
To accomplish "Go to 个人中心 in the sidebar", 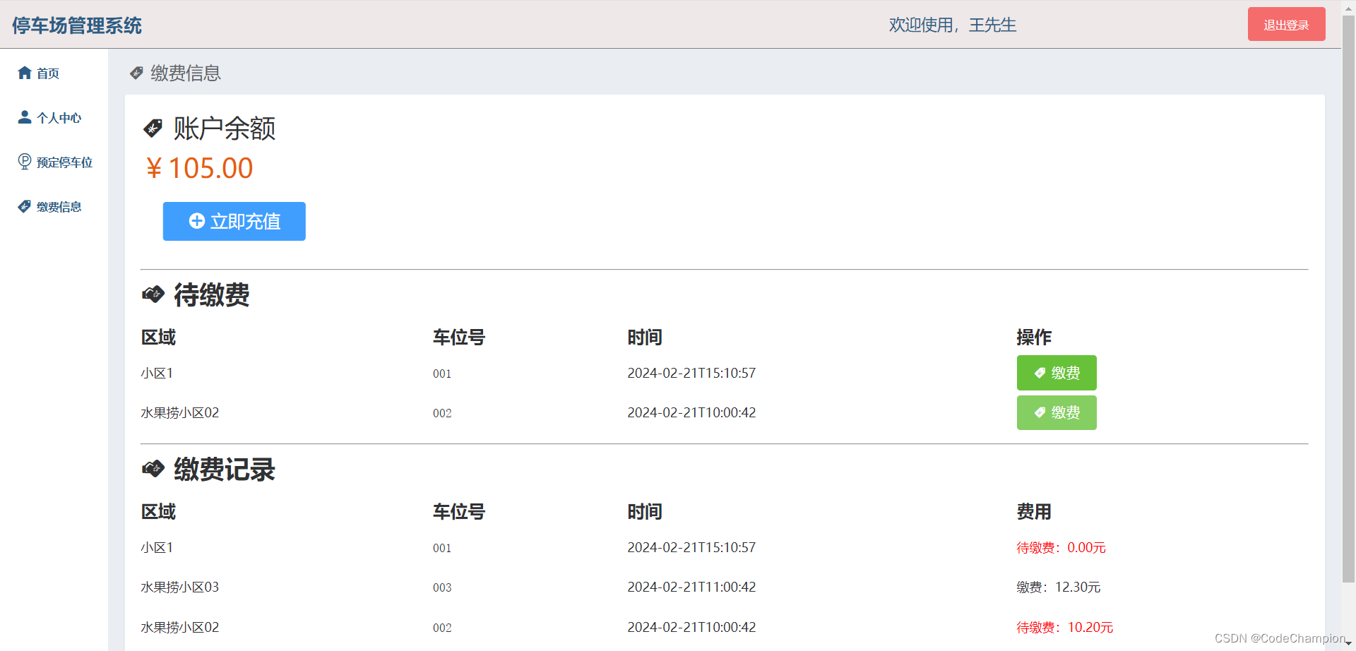I will (59, 118).
